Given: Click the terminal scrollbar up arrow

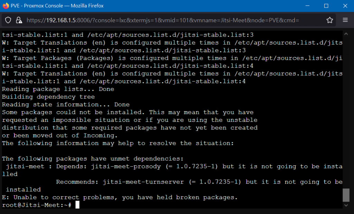Looking at the screenshot, I should point(346,34).
